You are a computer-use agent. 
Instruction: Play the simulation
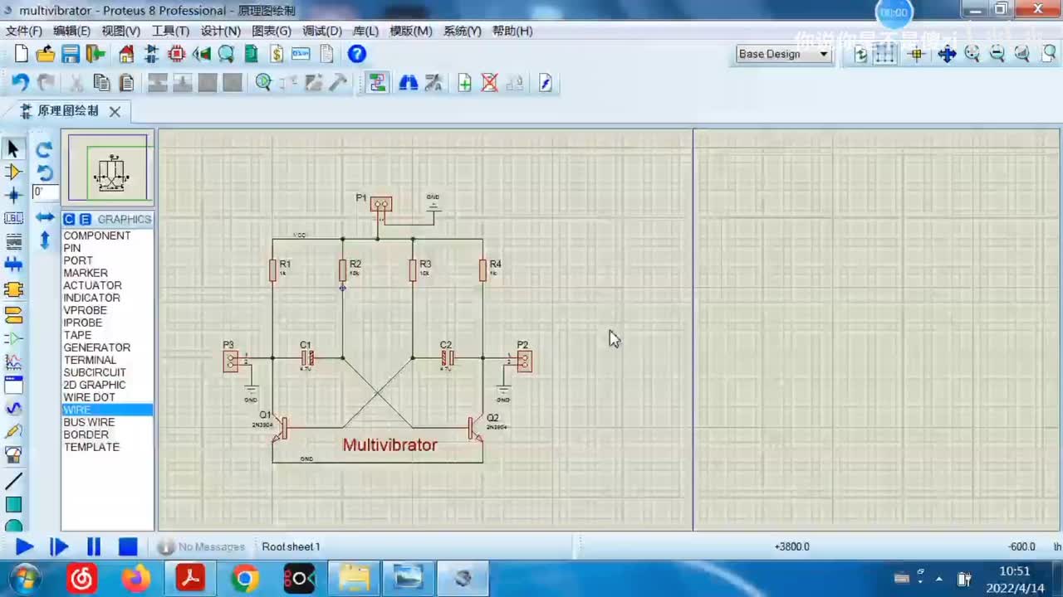tap(24, 547)
